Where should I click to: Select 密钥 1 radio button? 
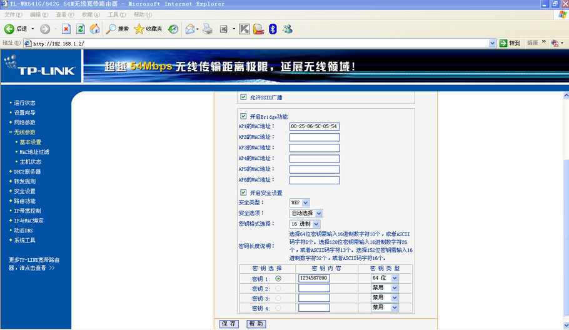278,279
